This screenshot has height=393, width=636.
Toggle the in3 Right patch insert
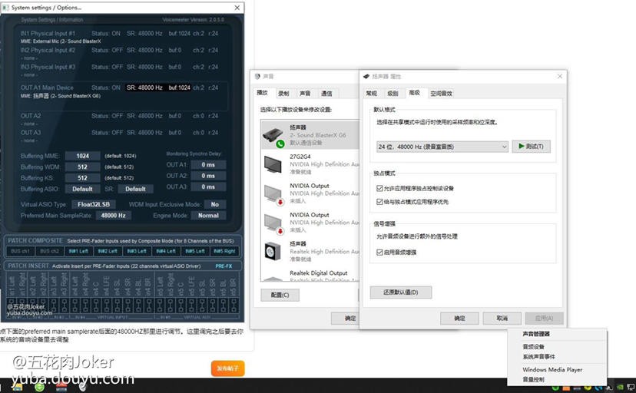pyautogui.click(x=65, y=305)
